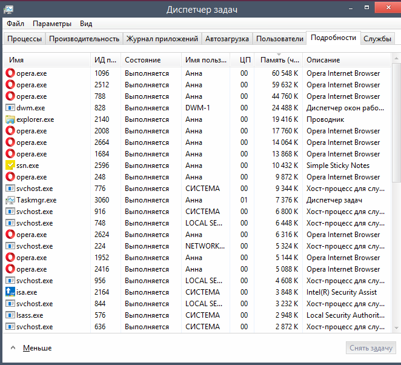
Task: Switch to the Пользователи tab
Action: tap(279, 39)
